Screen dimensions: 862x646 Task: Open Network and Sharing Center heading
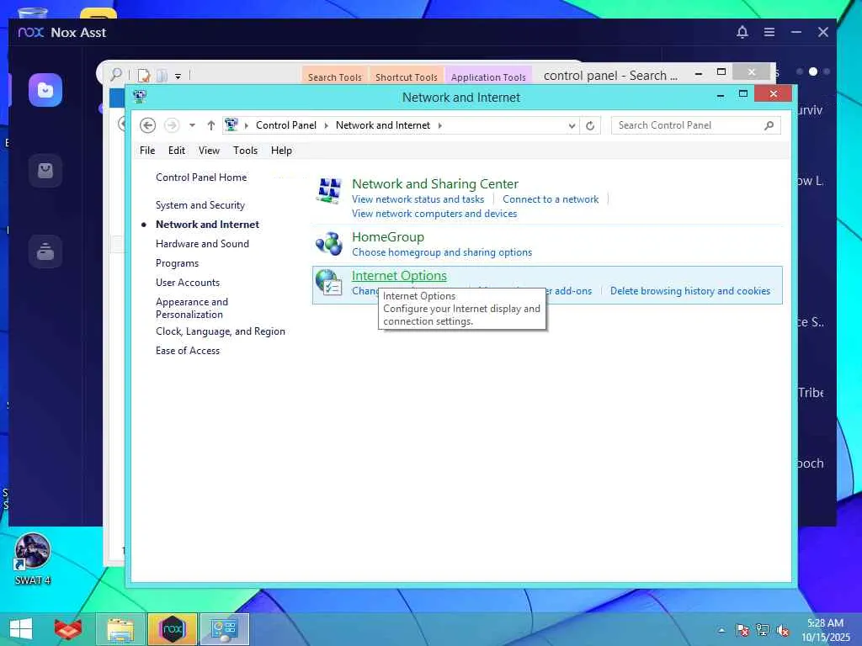[x=435, y=184]
